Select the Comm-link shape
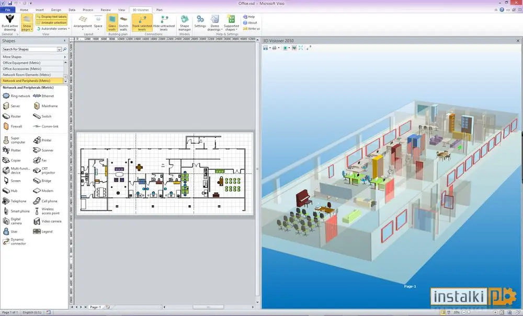This screenshot has width=523, height=316. 46,126
